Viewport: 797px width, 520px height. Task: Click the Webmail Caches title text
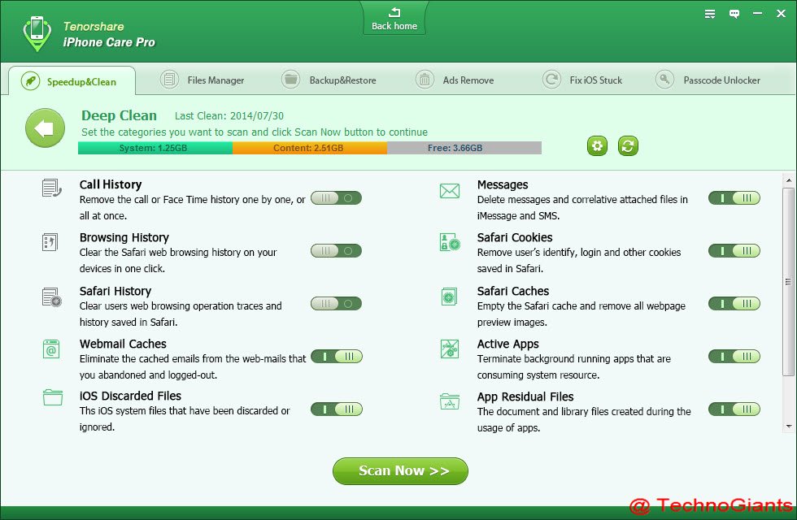[123, 344]
